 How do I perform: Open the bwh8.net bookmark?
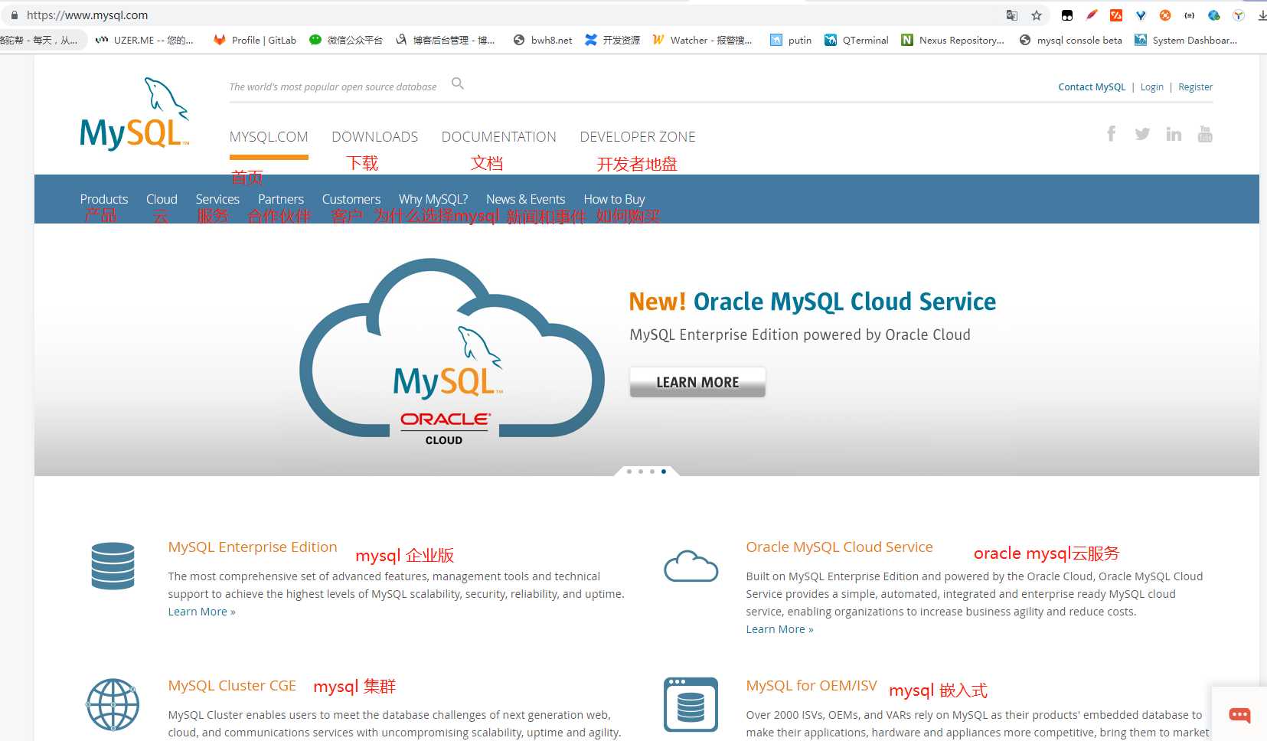542,40
